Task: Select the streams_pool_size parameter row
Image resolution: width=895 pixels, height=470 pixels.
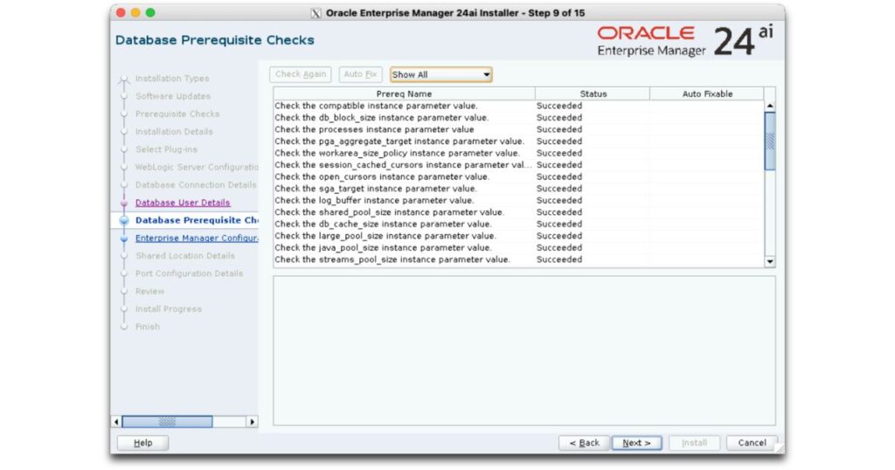Action: click(x=518, y=259)
